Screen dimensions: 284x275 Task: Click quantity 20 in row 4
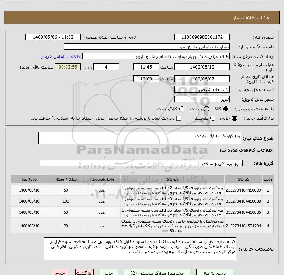(x=66, y=226)
